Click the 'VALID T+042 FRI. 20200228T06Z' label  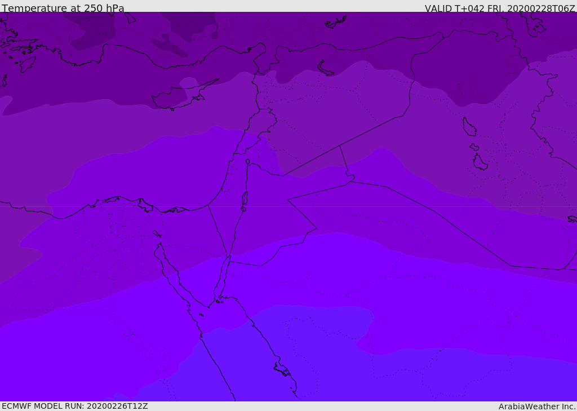[500, 8]
